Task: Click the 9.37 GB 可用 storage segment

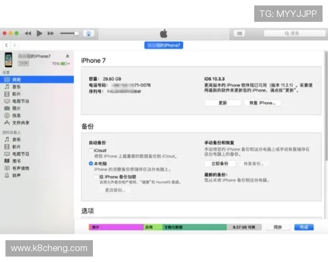Action: click(x=244, y=227)
